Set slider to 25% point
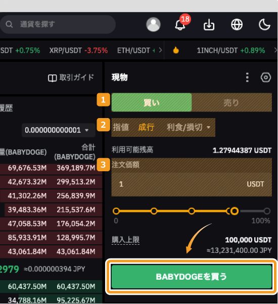Image resolution: width=278 pixels, height=304 pixels. pyautogui.click(x=154, y=211)
